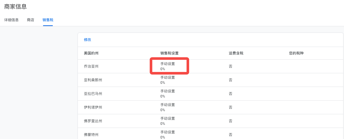The width and height of the screenshot is (344, 139).
Task: Select the 乔治亚州 row
Action: point(91,66)
